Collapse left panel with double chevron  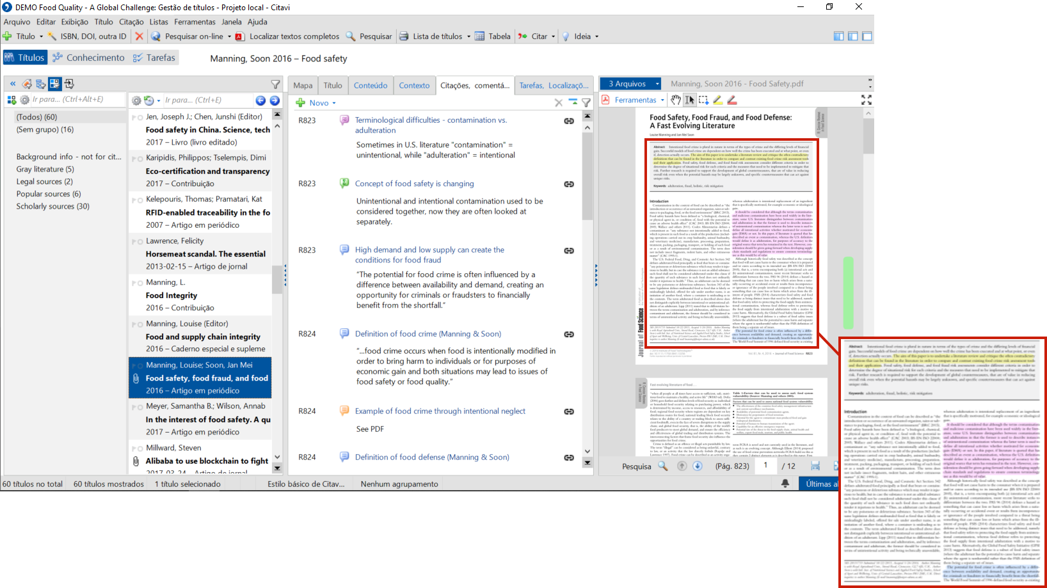click(x=12, y=84)
